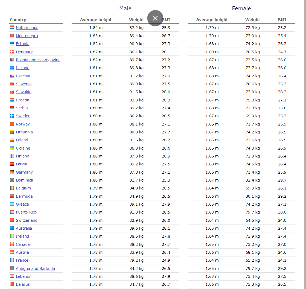Click the Country column header
Screen dimensions: 306x289
[18, 20]
